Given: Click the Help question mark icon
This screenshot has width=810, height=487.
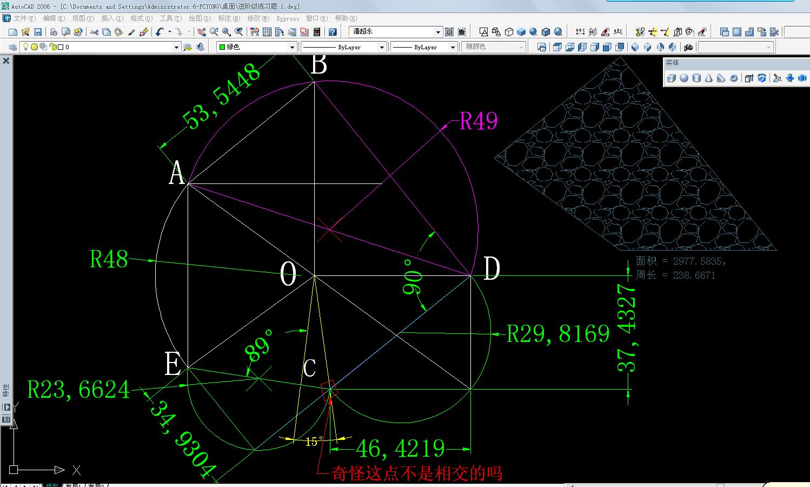Looking at the screenshot, I should (333, 32).
